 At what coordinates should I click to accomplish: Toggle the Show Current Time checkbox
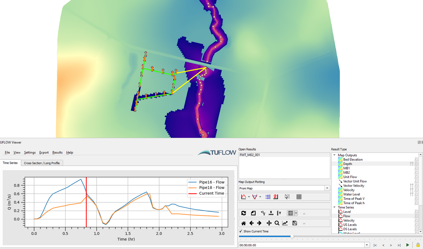tap(240, 231)
